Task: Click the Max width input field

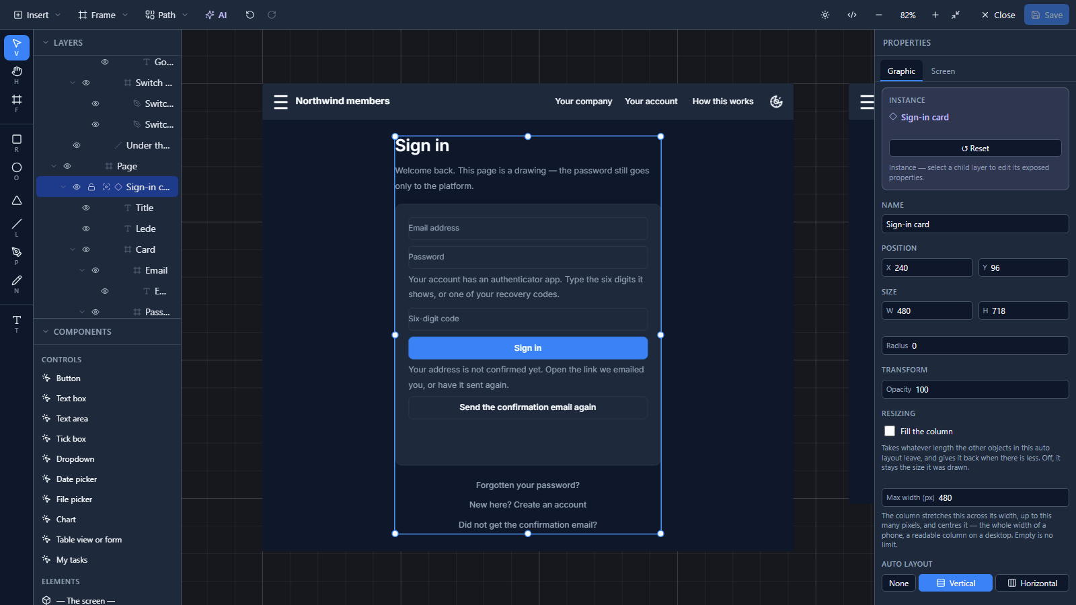Action: pyautogui.click(x=975, y=497)
